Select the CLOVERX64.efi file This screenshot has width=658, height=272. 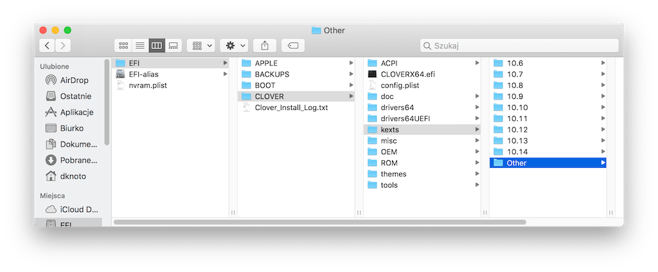click(x=407, y=75)
